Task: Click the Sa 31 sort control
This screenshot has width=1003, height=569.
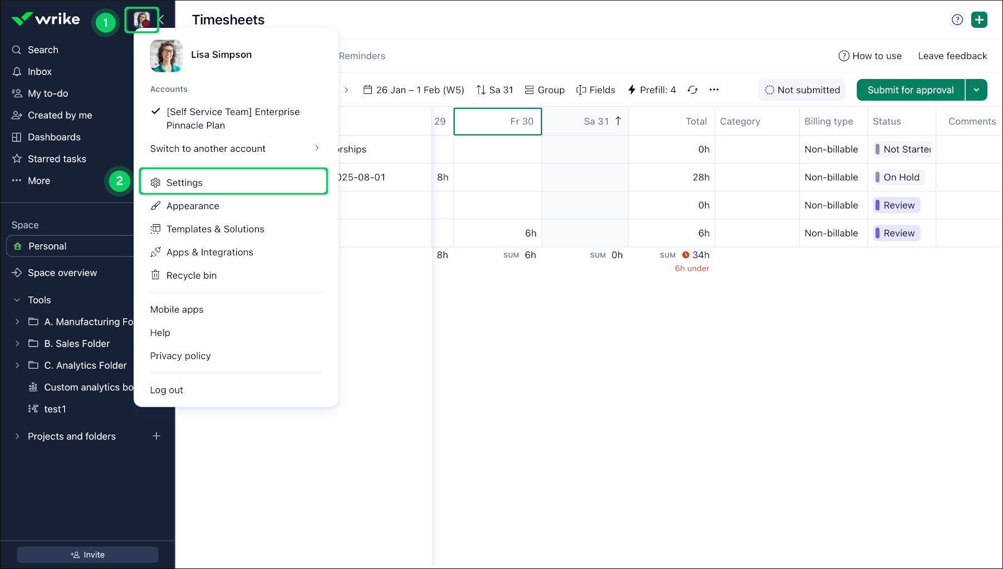Action: point(495,90)
